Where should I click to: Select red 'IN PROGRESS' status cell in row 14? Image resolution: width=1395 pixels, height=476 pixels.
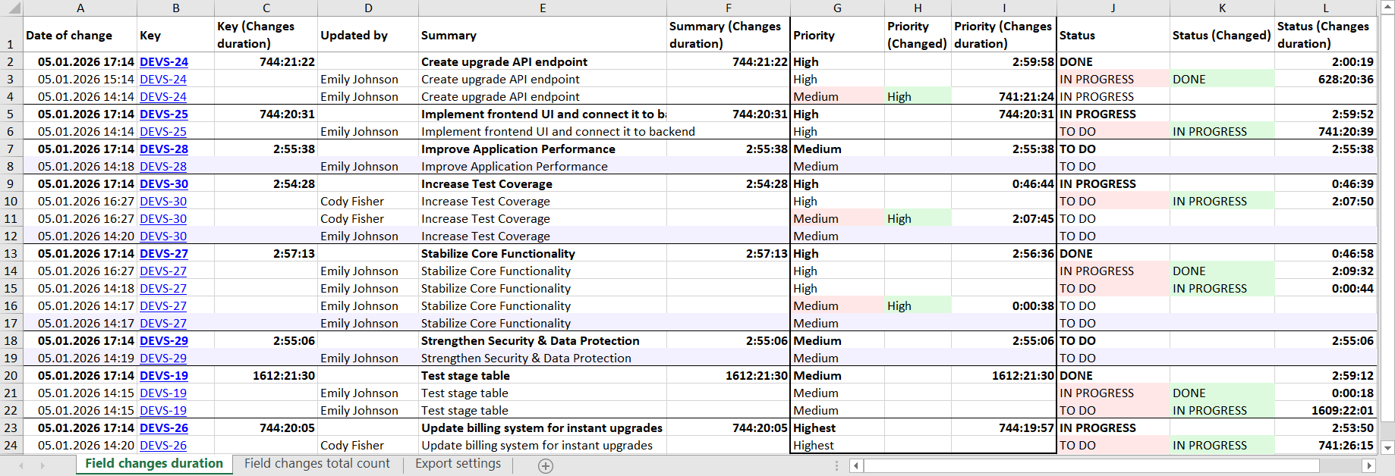(x=1113, y=271)
